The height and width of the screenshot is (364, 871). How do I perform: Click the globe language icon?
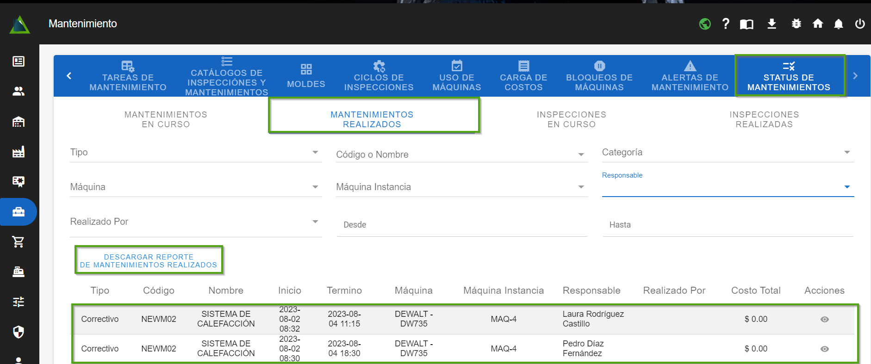tap(705, 24)
